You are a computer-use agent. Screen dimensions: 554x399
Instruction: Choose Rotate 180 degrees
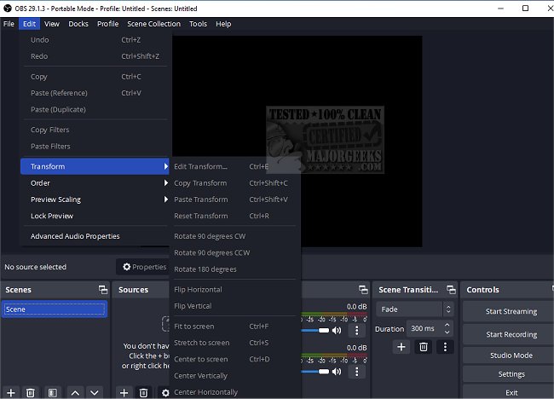[x=234, y=269]
